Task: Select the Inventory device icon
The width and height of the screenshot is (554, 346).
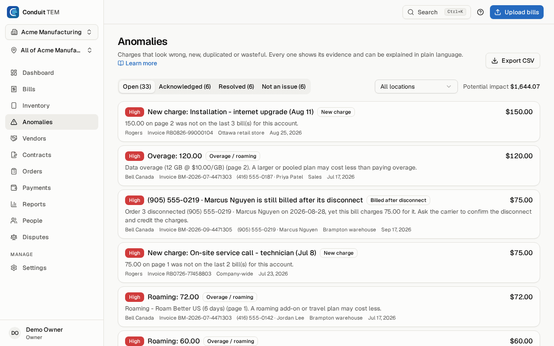Action: tap(14, 106)
